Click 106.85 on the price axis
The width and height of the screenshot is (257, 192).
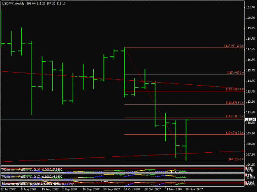[x=250, y=165]
